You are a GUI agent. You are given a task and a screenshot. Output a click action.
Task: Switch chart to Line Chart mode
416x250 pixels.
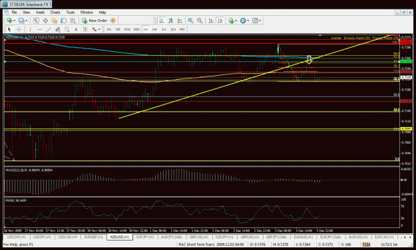pyautogui.click(x=180, y=21)
